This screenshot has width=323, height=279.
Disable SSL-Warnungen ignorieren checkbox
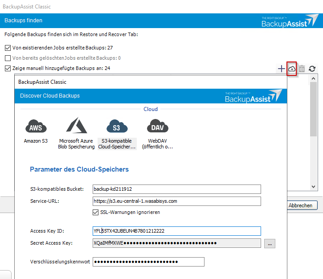click(96, 212)
